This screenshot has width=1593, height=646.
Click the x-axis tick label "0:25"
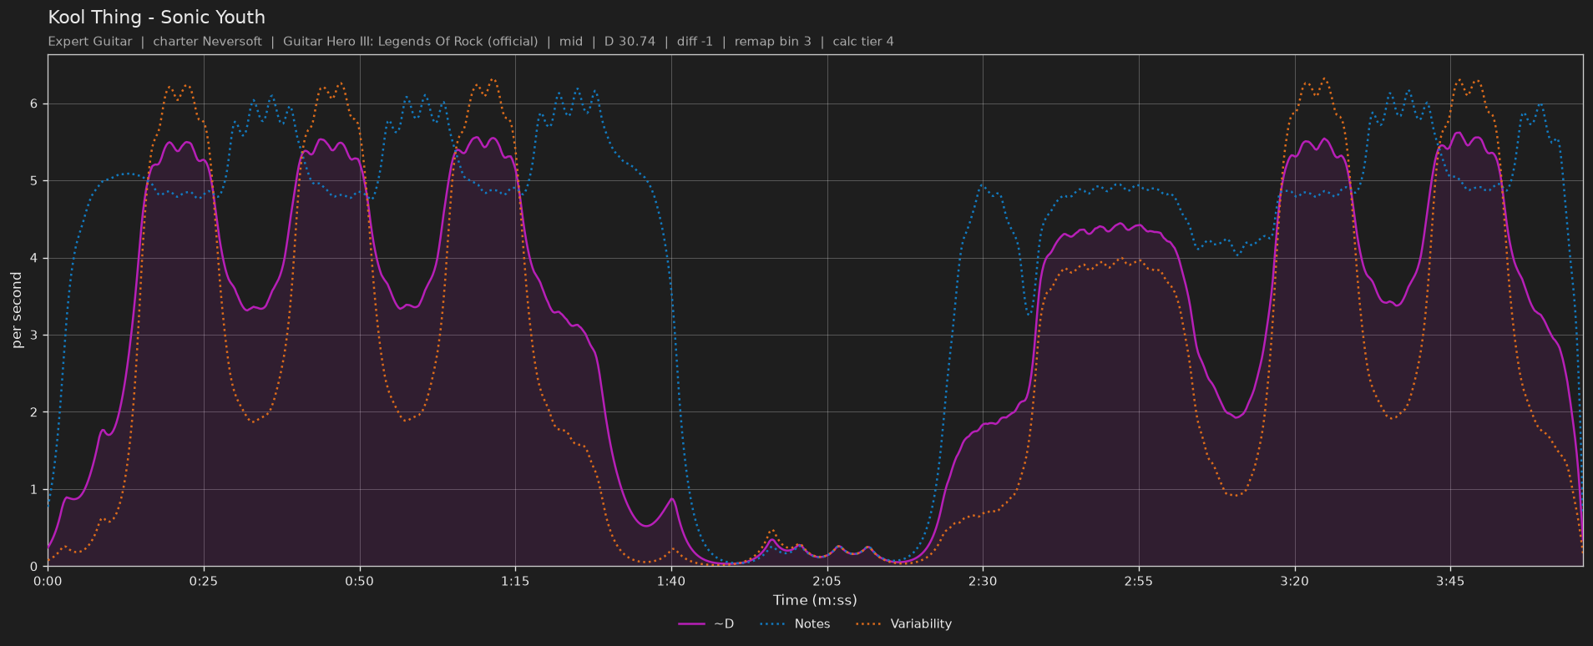point(204,581)
